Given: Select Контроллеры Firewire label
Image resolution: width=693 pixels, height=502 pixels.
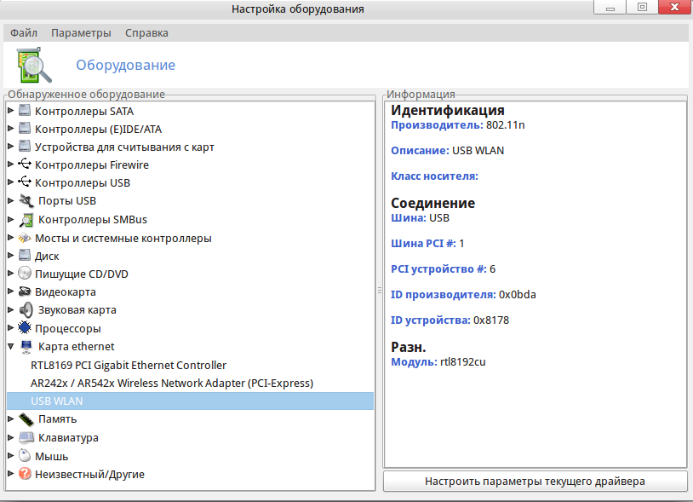Looking at the screenshot, I should point(92,165).
